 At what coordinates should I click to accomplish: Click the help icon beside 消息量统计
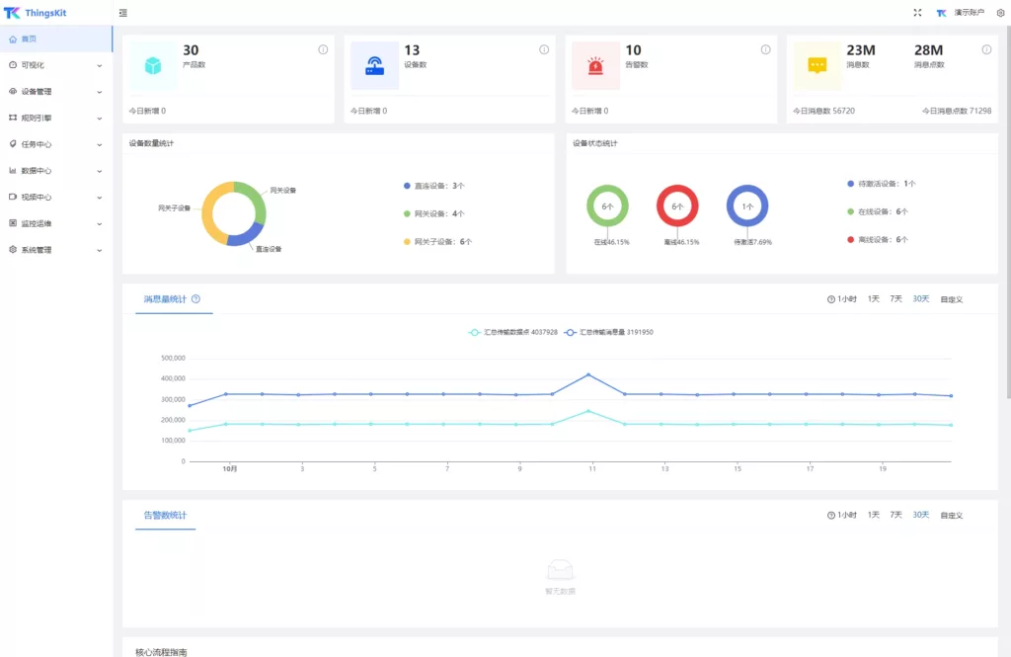point(195,299)
